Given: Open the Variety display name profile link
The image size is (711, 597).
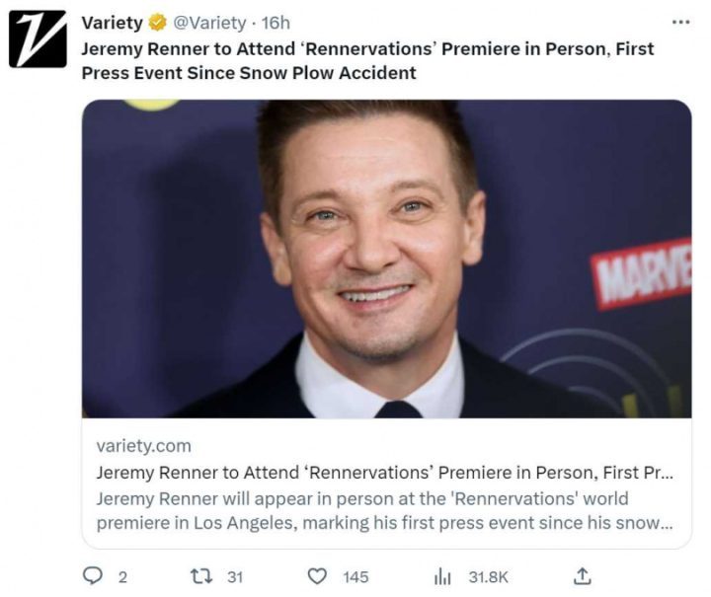Looking at the screenshot, I should tap(112, 23).
